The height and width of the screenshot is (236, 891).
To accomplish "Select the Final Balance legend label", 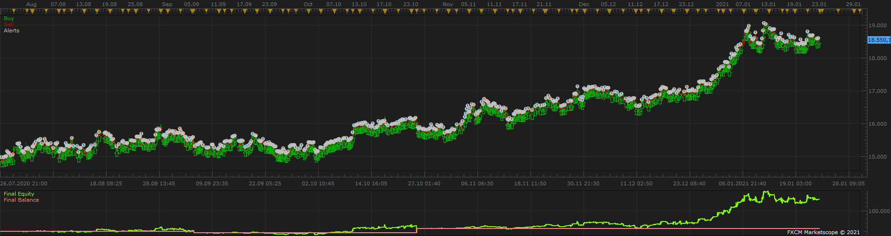I will click(22, 200).
